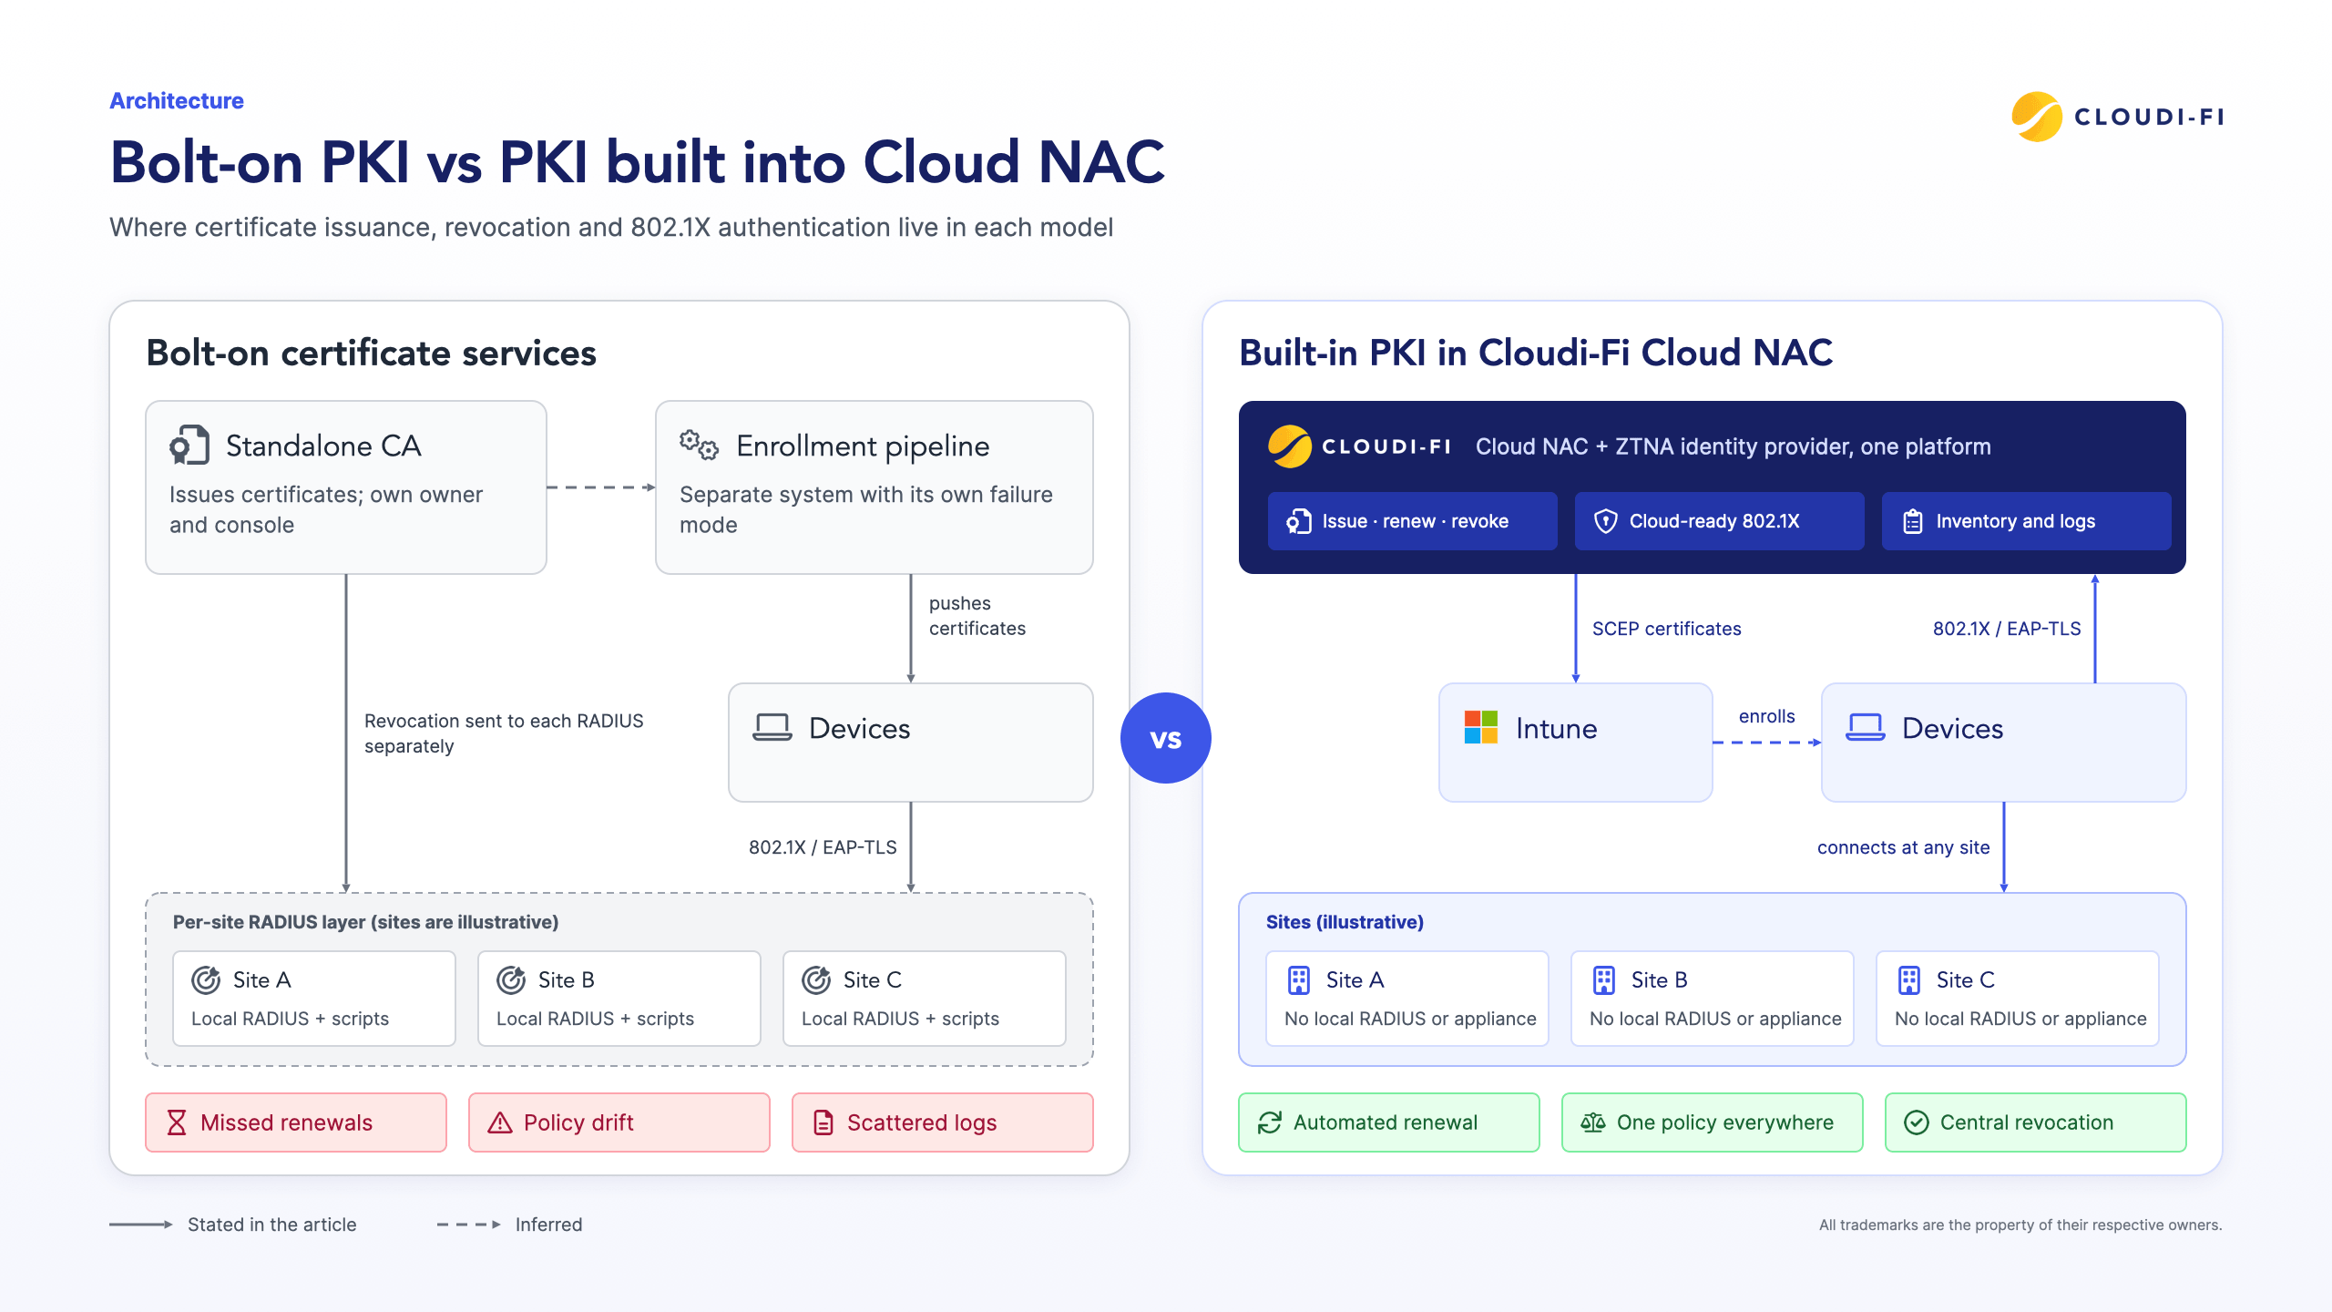Viewport: 2332px width, 1312px height.
Task: Click the 'Stated in the article' legend entry
Action: [x=233, y=1225]
